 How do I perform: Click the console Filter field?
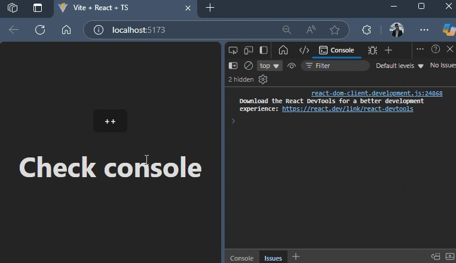(335, 66)
